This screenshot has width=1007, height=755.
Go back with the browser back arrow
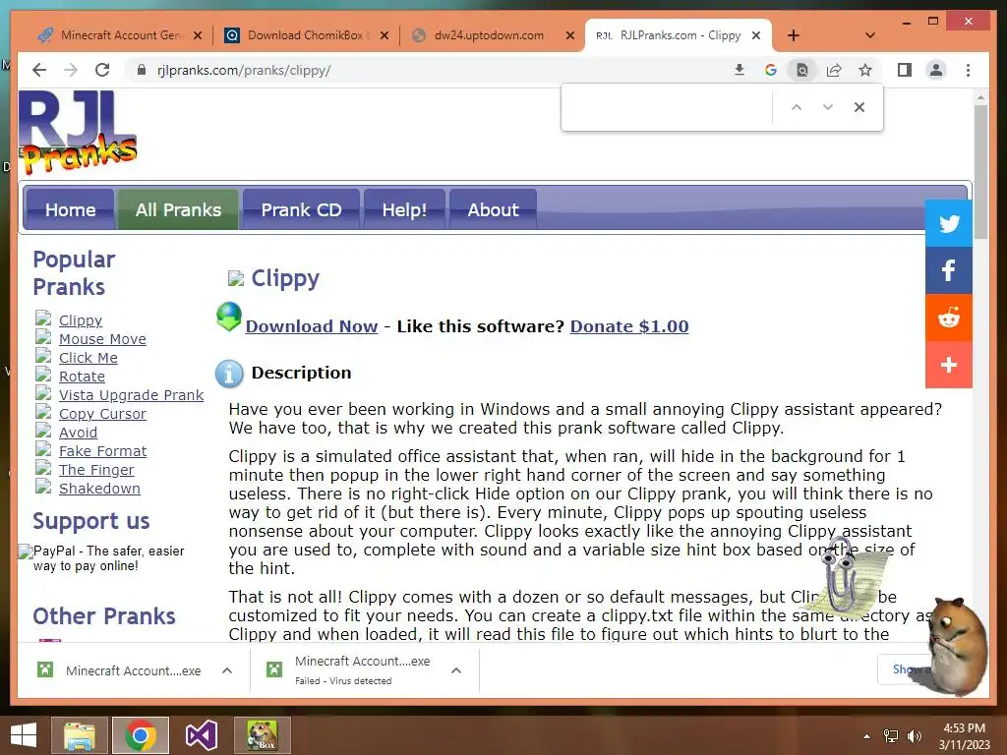pos(39,70)
